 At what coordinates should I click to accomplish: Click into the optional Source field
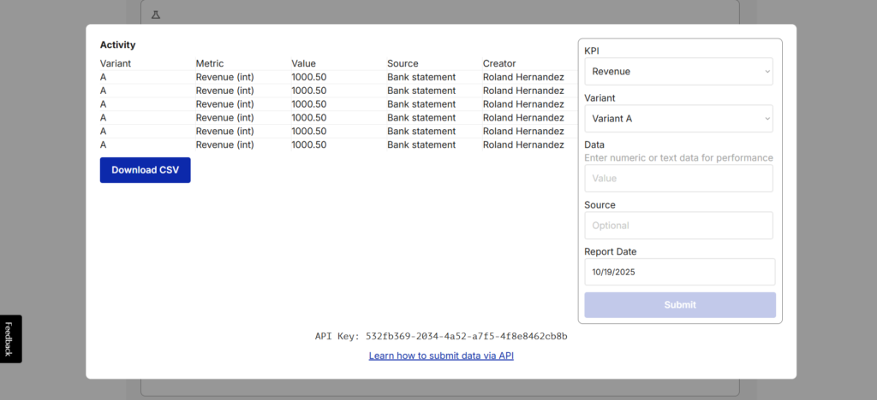(x=678, y=226)
